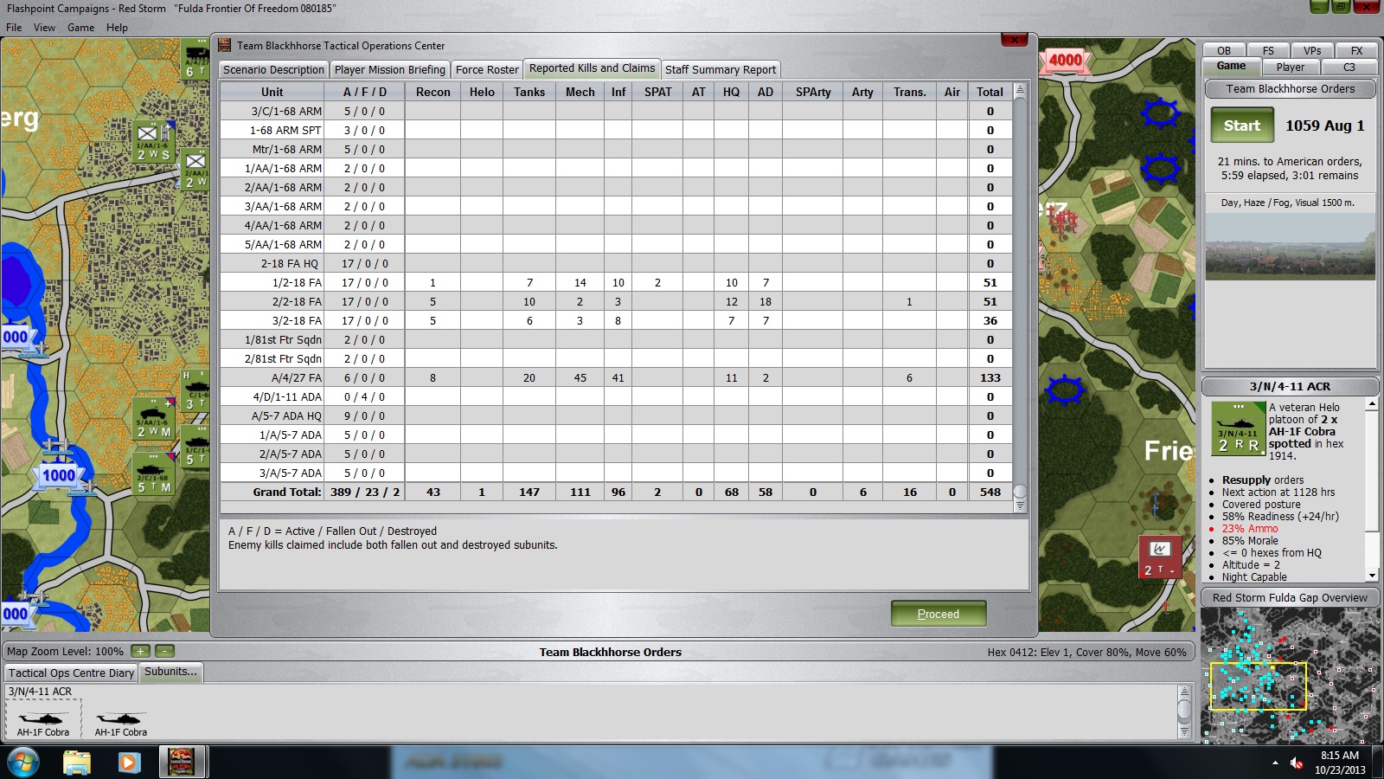Viewport: 1384px width, 779px height.
Task: Open the View menu
Action: click(44, 28)
